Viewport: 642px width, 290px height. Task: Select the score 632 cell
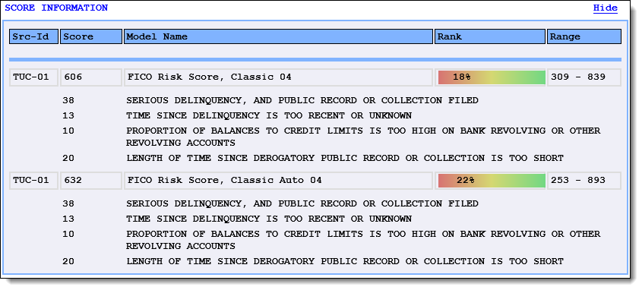tap(91, 181)
